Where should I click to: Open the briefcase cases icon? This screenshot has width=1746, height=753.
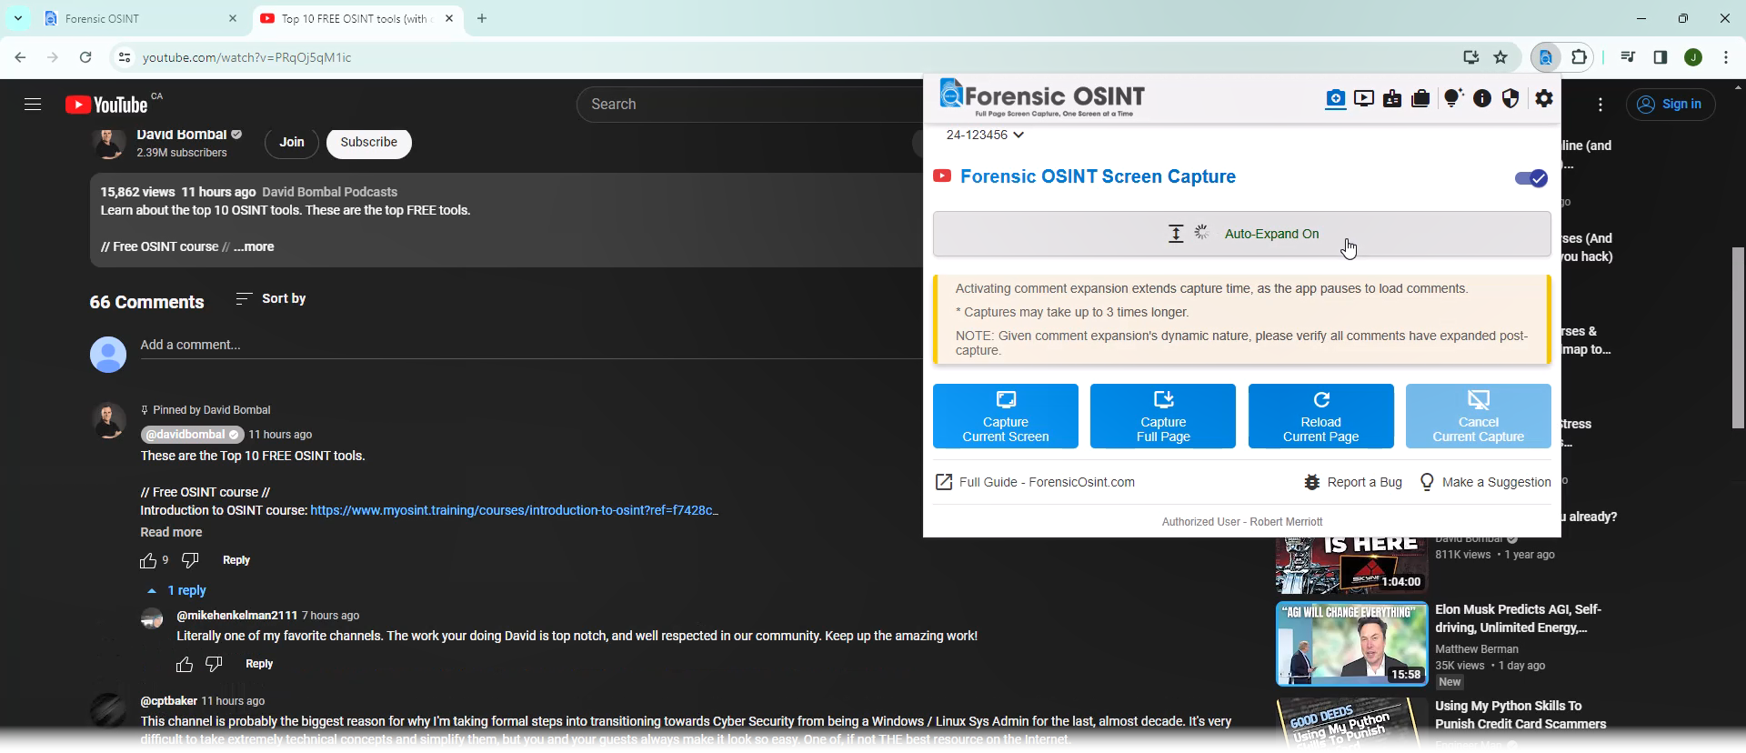tap(1420, 98)
